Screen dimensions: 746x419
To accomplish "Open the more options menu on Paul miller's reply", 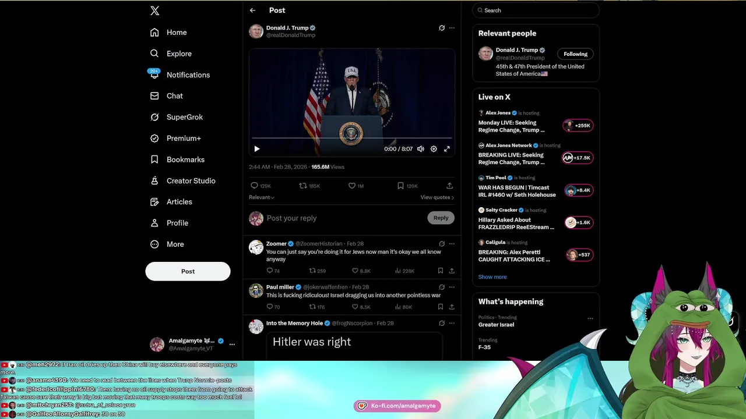I will pos(452,287).
